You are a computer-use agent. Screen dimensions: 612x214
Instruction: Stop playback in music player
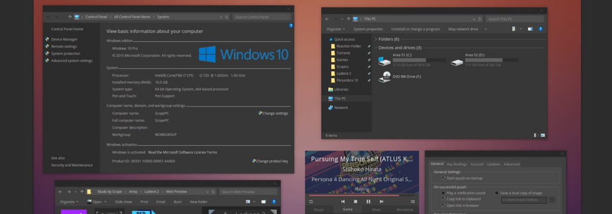tap(355, 202)
